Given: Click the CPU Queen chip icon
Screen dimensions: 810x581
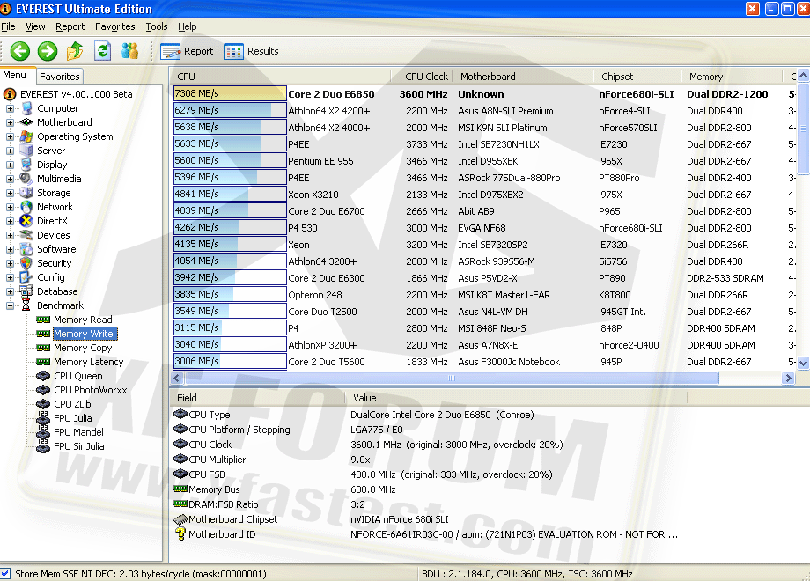Looking at the screenshot, I should click(x=43, y=376).
